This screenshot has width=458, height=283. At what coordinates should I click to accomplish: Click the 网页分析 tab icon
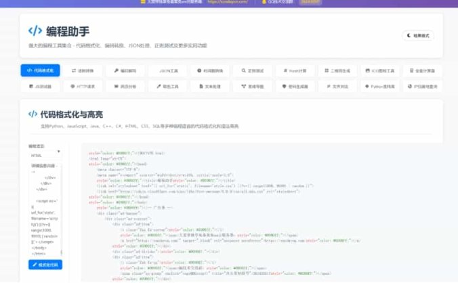116,87
